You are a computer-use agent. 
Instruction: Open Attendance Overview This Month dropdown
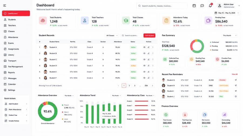click(x=69, y=96)
